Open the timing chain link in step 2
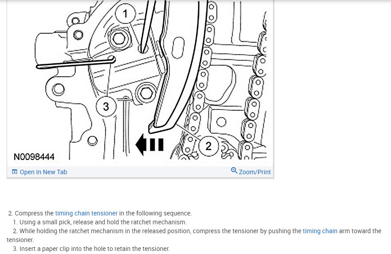 (x=320, y=231)
